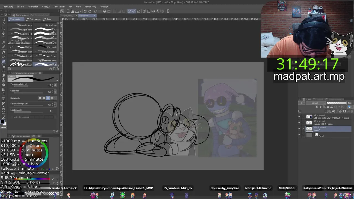This screenshot has width=354, height=199.
Task: Click the black main color swatch
Action: [3, 122]
